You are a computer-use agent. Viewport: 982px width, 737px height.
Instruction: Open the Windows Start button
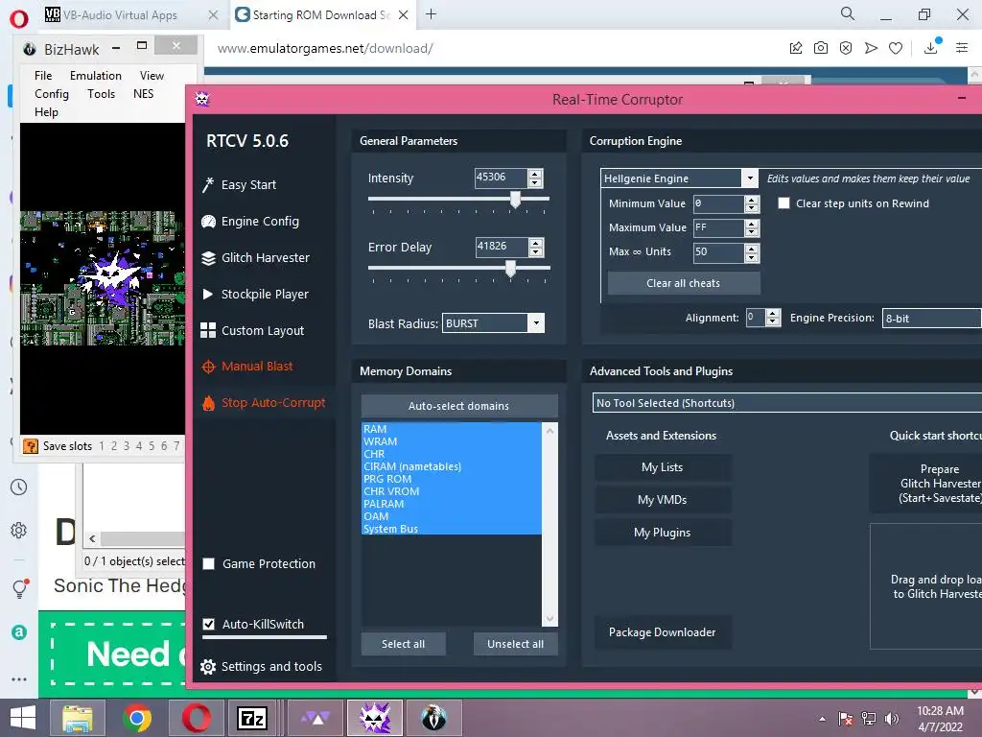tap(23, 718)
